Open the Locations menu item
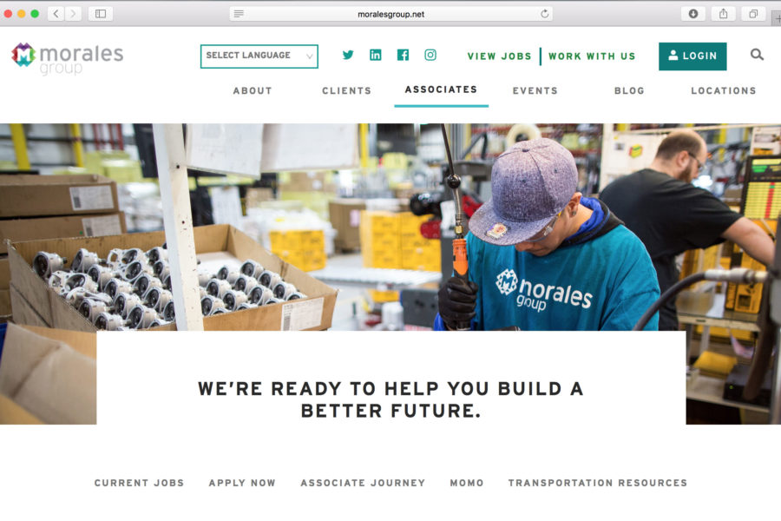Image resolution: width=781 pixels, height=521 pixels. point(723,90)
